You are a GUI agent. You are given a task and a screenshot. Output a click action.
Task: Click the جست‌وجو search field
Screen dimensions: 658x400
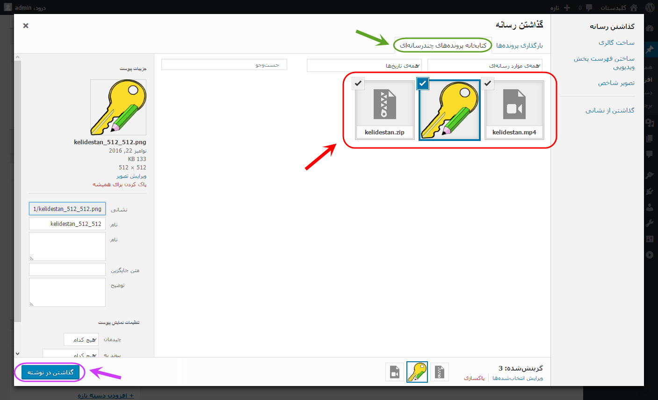point(224,65)
